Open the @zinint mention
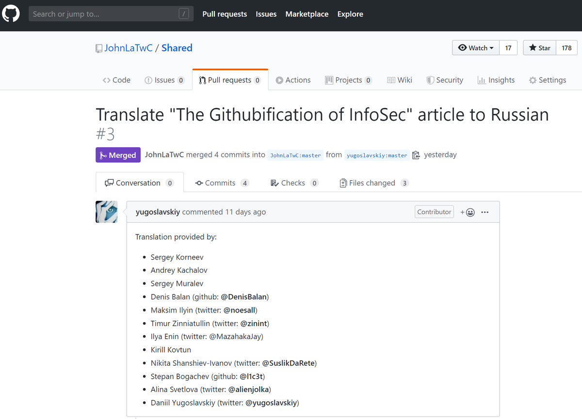Viewport: 582px width, 419px height. click(x=253, y=323)
